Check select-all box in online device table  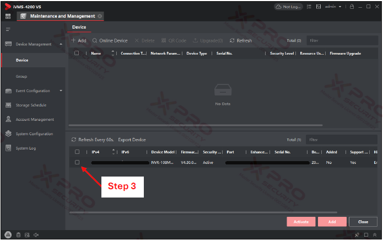pos(77,152)
